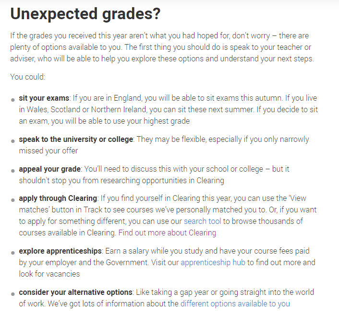Click bullet dot beside 'appeal your grade'
339x315 pixels.
coord(13,171)
